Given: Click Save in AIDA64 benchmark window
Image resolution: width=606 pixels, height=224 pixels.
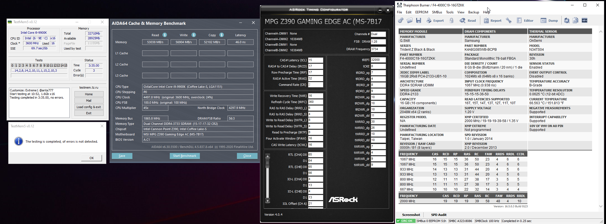Looking at the screenshot, I should [122, 156].
